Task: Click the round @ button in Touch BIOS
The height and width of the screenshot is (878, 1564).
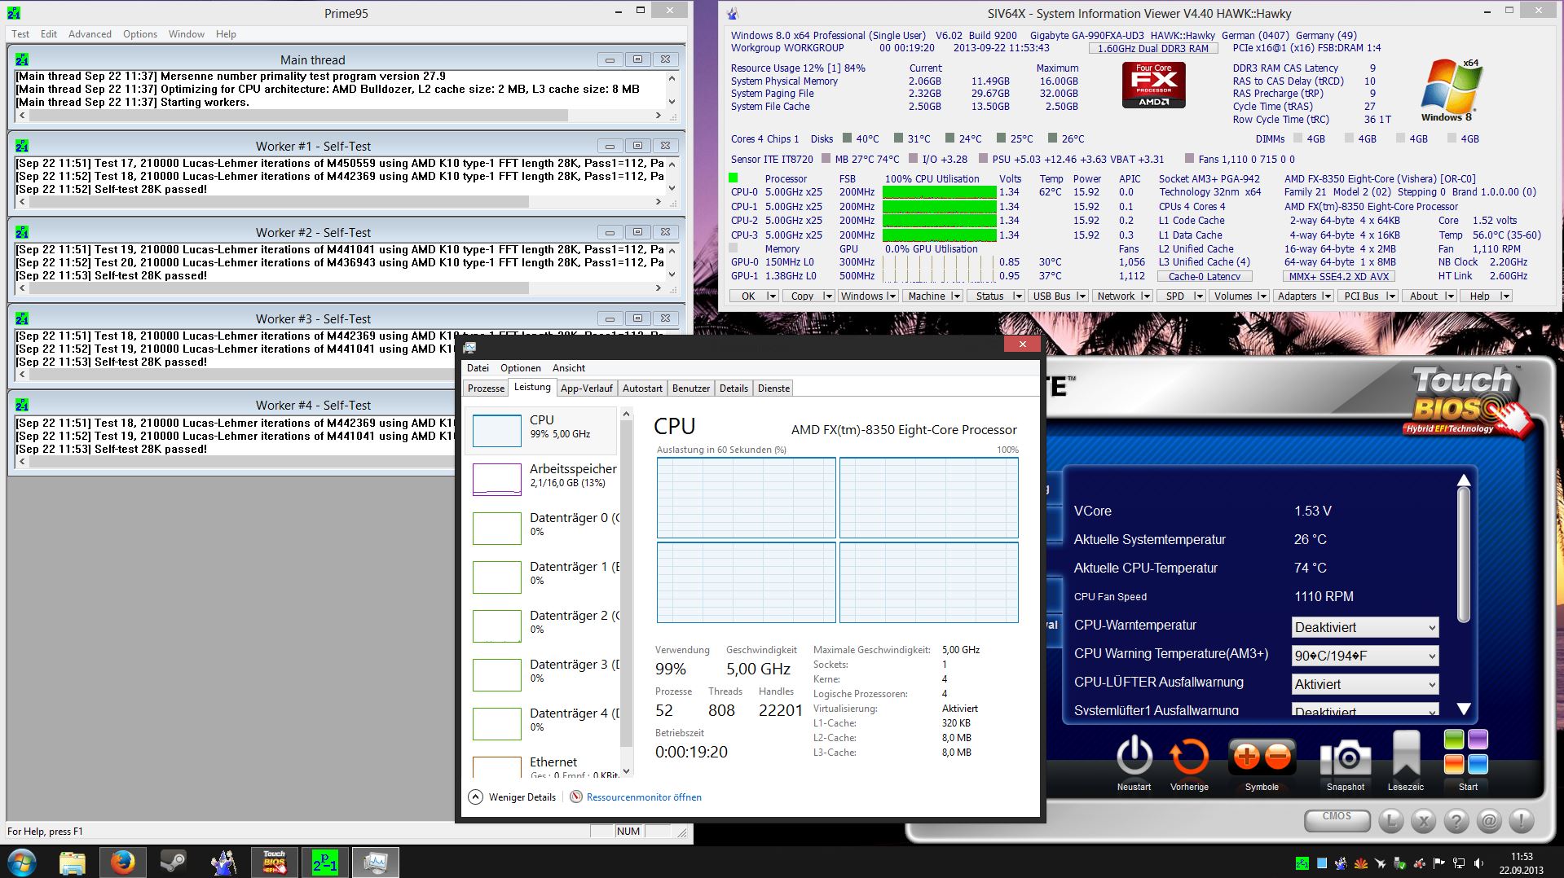Action: [1489, 821]
